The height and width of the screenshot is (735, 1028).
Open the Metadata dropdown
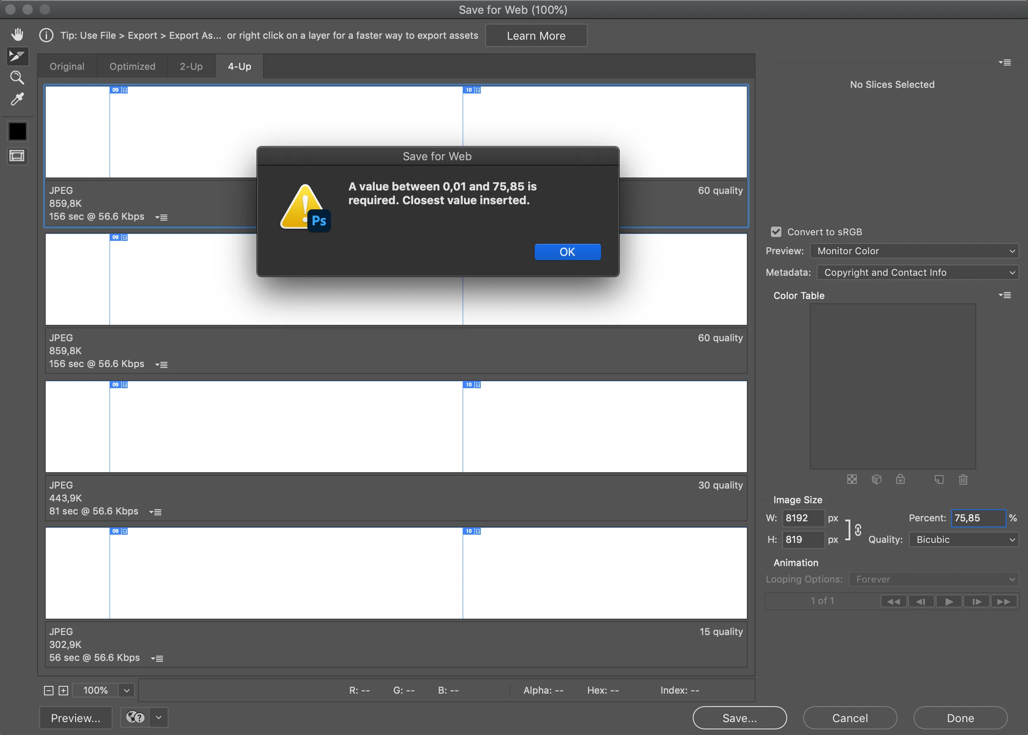coord(918,272)
